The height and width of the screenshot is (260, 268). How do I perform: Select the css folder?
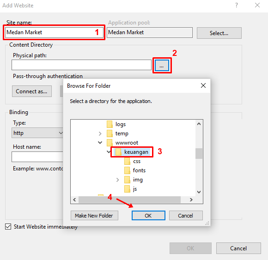137,161
